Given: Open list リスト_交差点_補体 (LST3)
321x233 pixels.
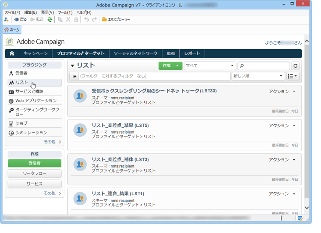Looking at the screenshot, I should pyautogui.click(x=120, y=159).
